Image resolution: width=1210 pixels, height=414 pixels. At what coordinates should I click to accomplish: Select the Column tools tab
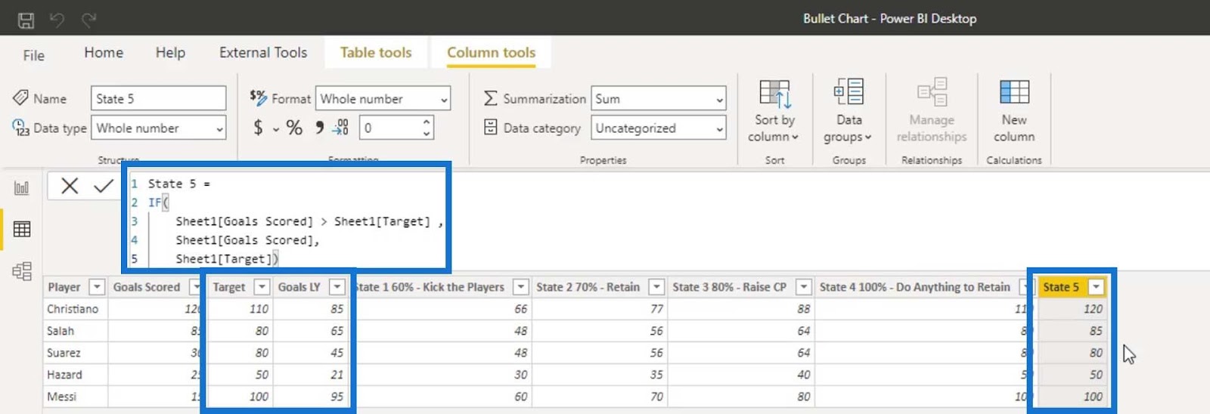point(491,52)
